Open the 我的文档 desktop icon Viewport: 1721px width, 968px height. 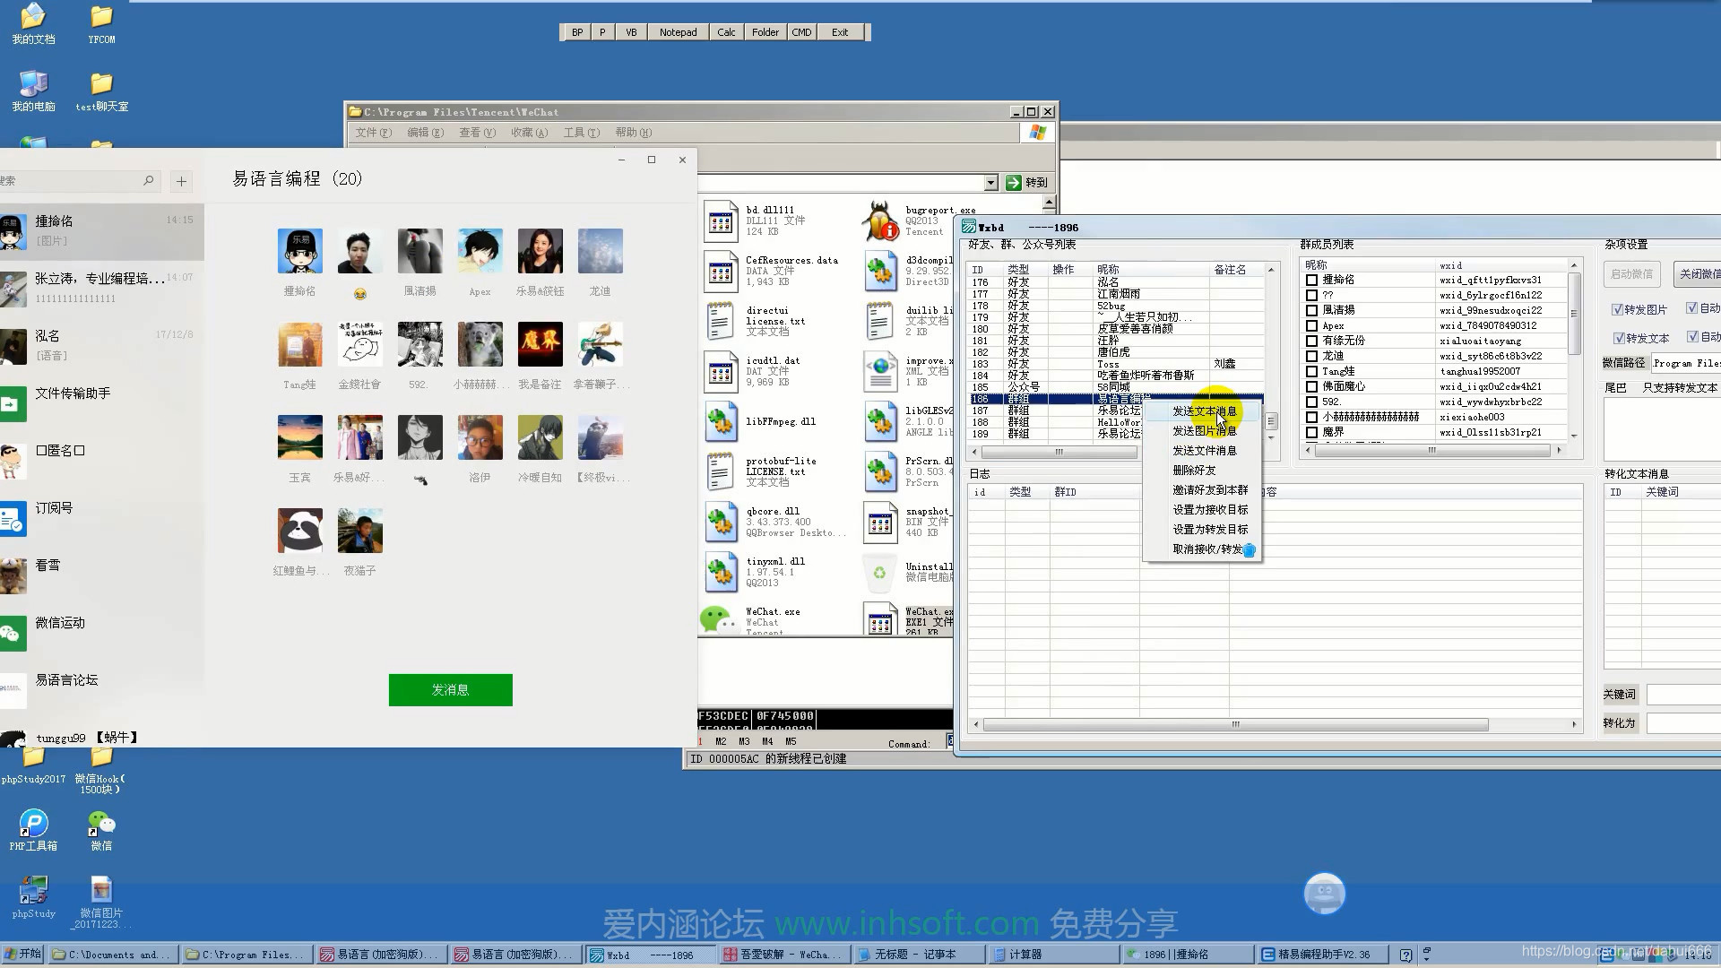point(33,23)
